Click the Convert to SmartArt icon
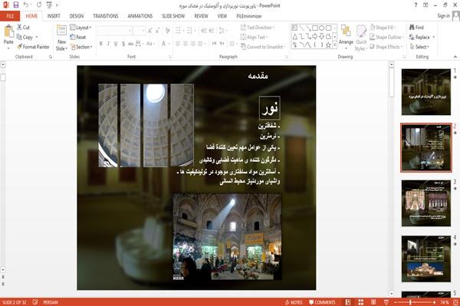Viewport: 460px width, 306px height. pos(243,47)
